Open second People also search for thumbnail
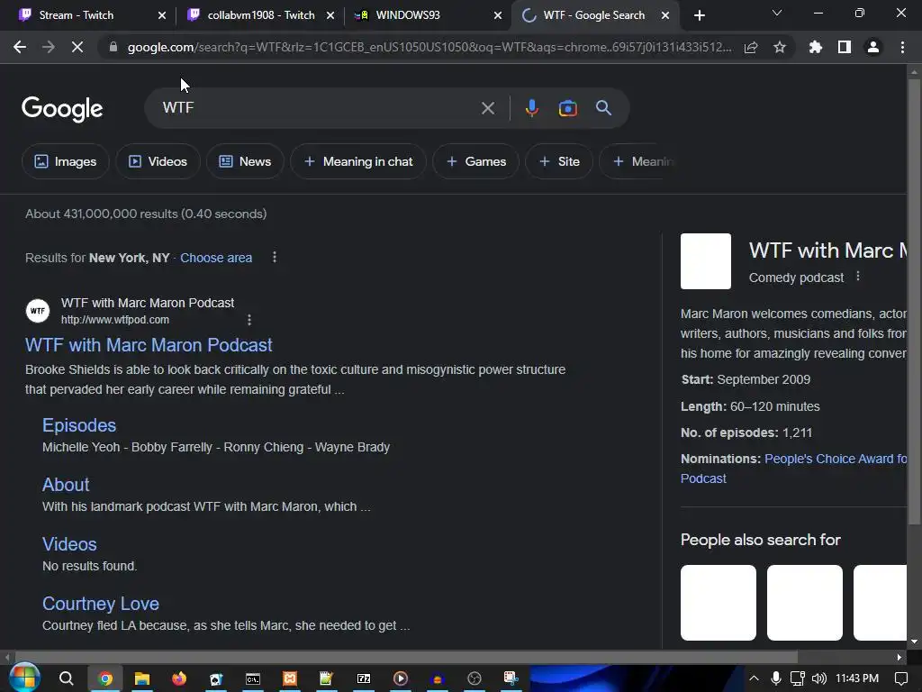 pos(804,603)
